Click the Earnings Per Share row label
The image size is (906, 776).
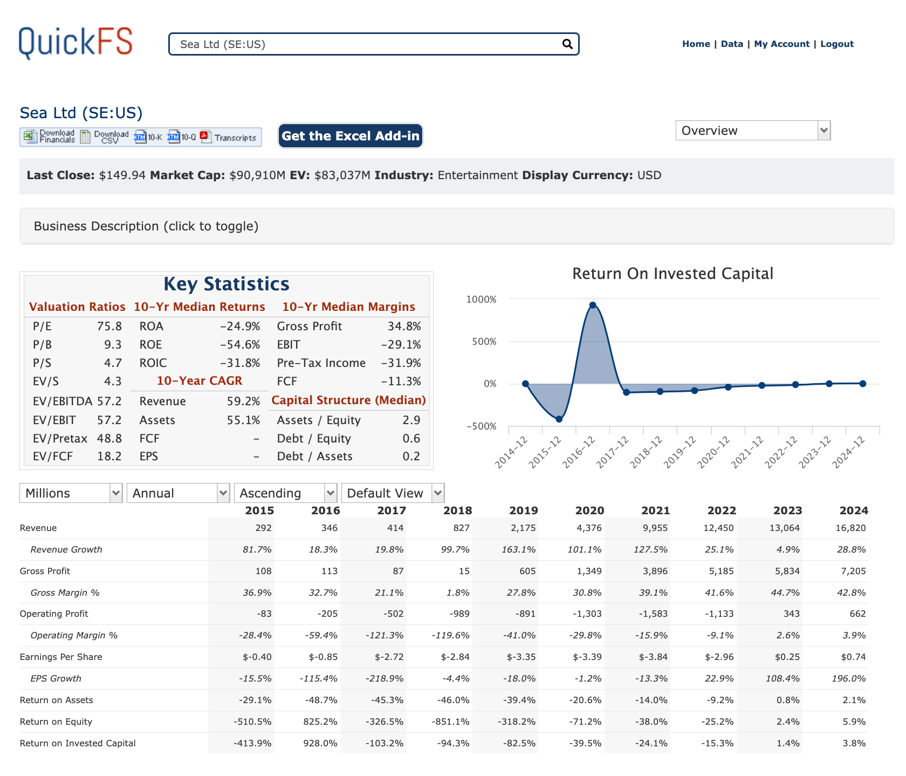point(61,657)
